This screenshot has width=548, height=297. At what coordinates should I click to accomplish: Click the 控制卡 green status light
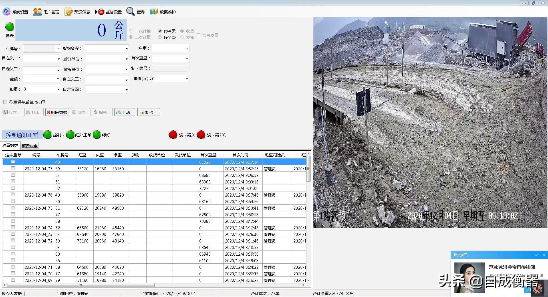point(47,135)
